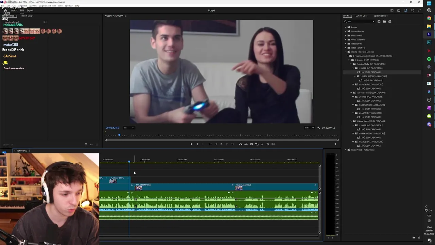Click the Mark Out bracket icon
The width and height of the screenshot is (435, 245).
[202, 144]
